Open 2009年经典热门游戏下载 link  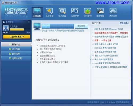[105, 48]
